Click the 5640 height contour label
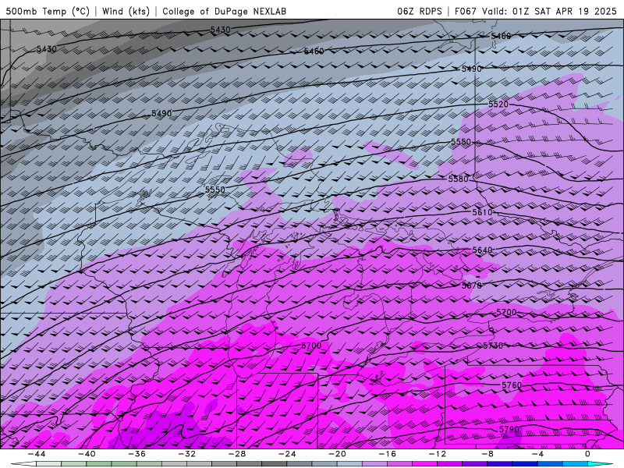Screen dimensions: 624x468 pyautogui.click(x=482, y=250)
